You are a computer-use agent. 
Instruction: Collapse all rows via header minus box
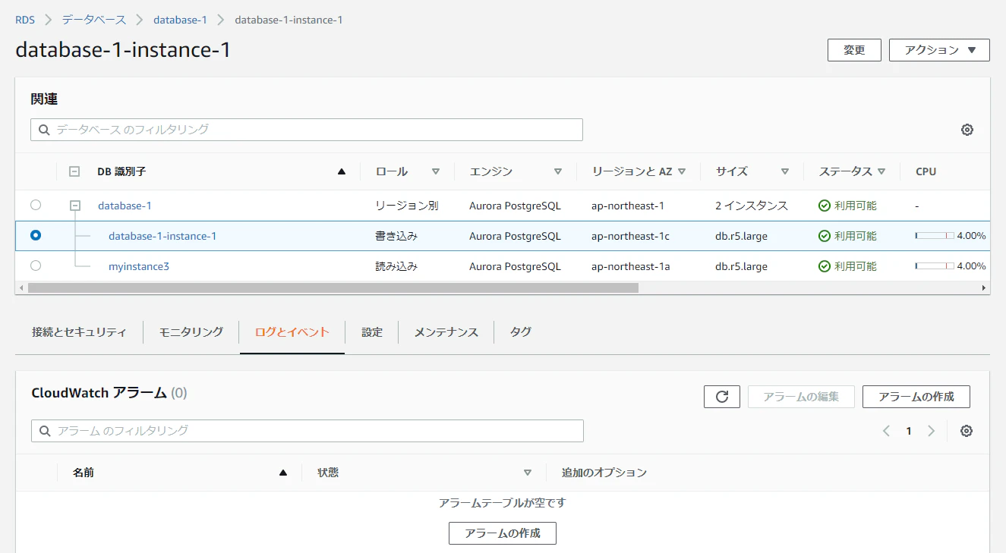[x=74, y=171]
